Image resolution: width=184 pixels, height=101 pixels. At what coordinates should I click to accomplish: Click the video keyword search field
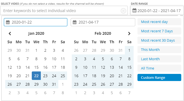tap(64, 11)
